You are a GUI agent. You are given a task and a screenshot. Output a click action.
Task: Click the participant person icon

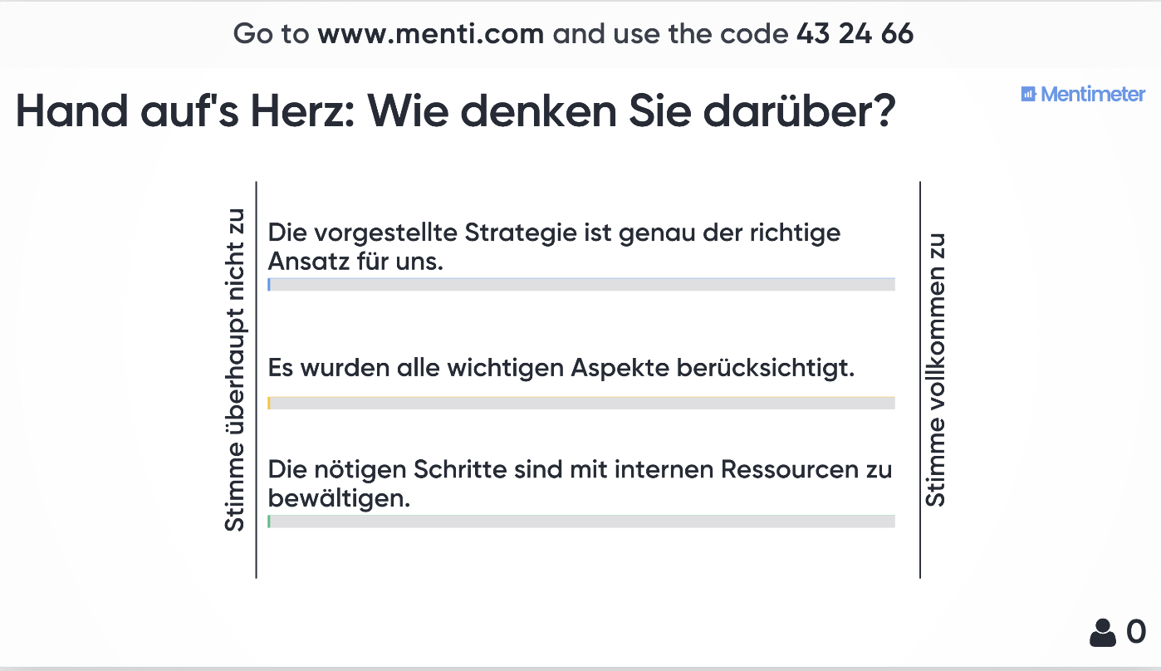coord(1103,633)
